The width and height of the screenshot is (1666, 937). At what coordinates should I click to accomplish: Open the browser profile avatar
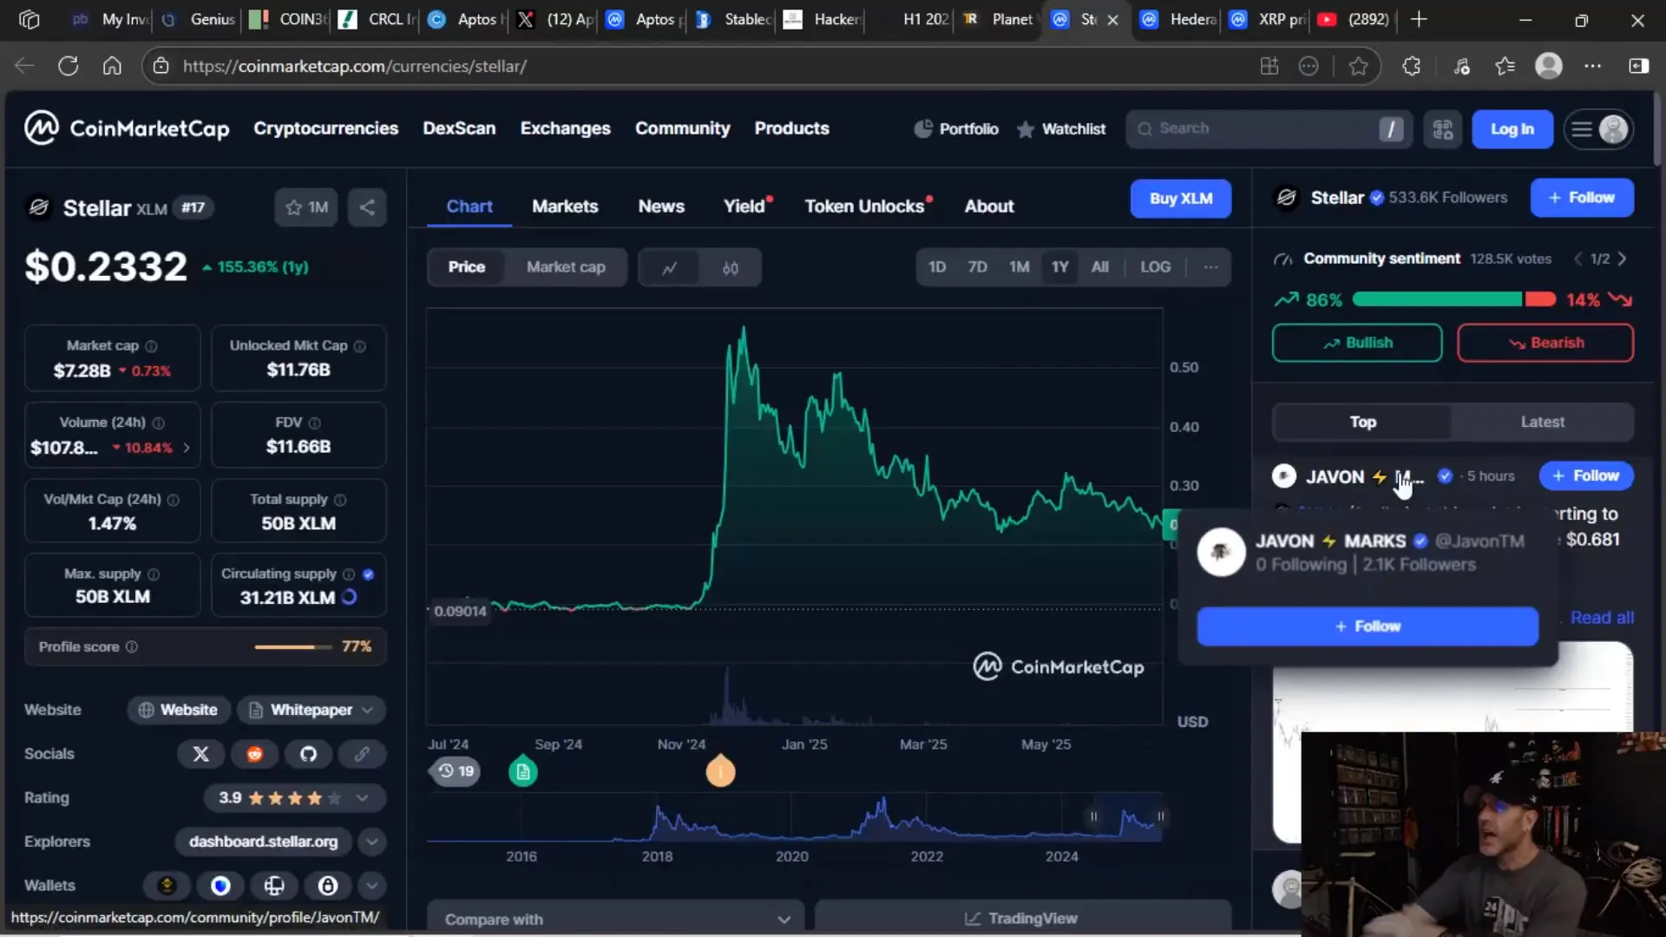1549,66
